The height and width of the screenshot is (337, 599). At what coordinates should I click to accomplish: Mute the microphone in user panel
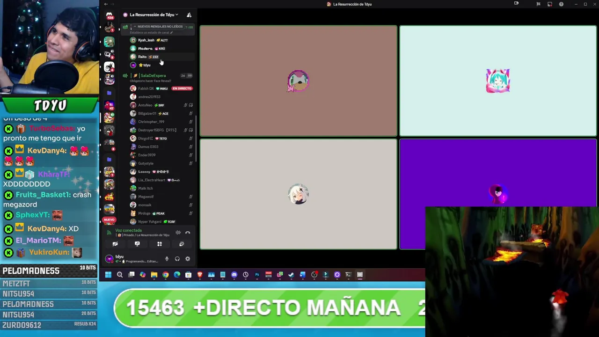pos(167,259)
